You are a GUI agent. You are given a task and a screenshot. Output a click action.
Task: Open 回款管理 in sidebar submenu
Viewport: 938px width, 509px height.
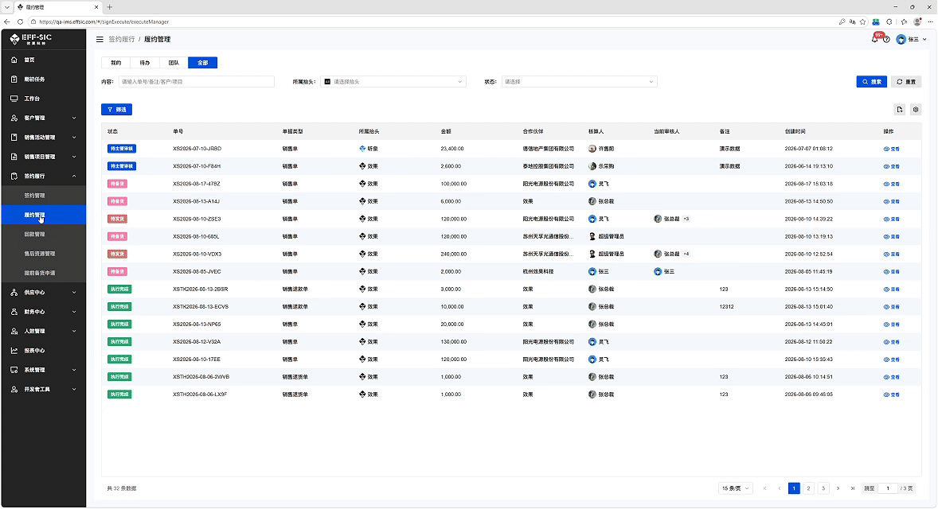point(44,234)
